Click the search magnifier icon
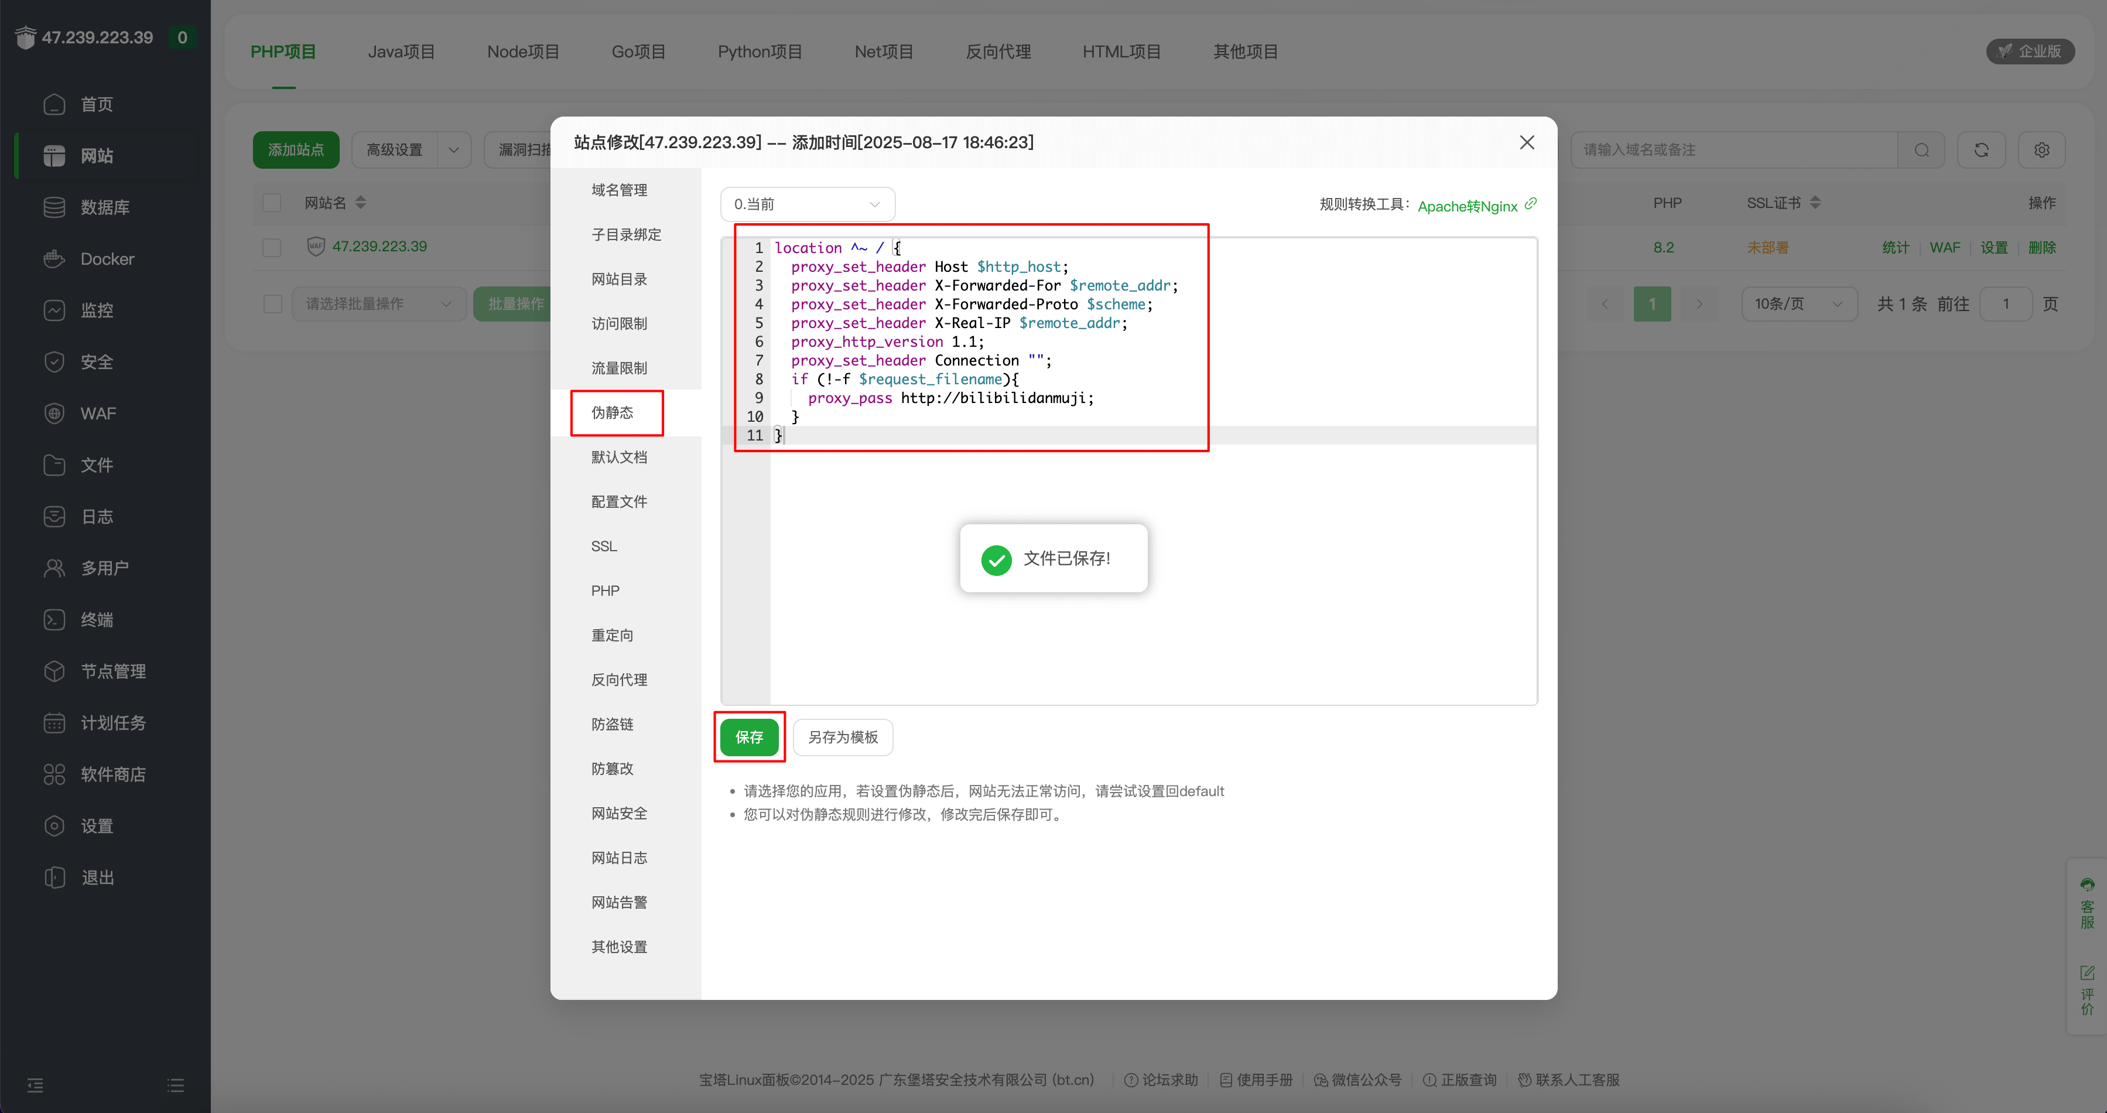Image resolution: width=2107 pixels, height=1113 pixels. 1921,150
